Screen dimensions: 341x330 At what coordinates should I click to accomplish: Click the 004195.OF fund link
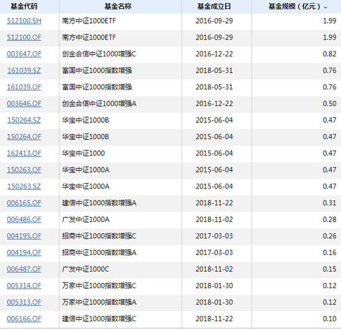point(24,236)
